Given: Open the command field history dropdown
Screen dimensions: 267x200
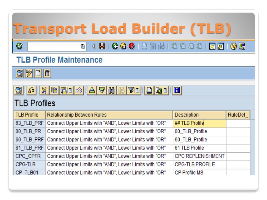Looking at the screenshot, I should 83,46.
